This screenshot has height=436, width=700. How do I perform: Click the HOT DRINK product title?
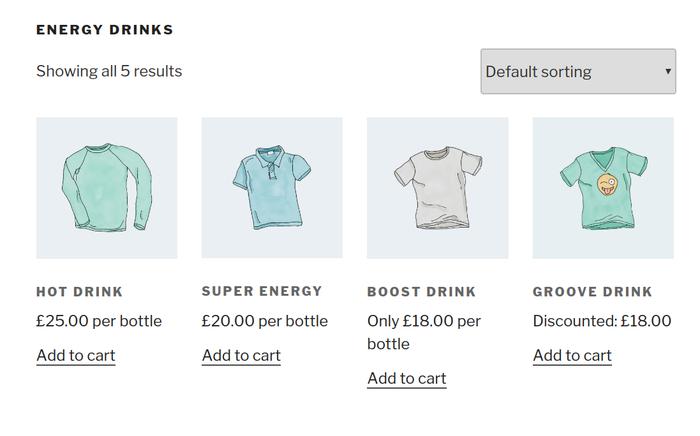coord(79,291)
